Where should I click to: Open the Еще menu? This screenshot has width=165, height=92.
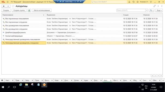[x=159, y=10]
